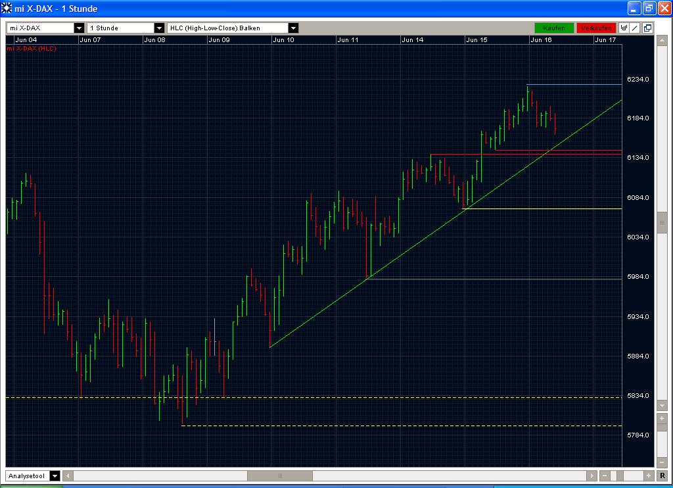
Task: Click the Jun 16 date label
Action: point(541,40)
